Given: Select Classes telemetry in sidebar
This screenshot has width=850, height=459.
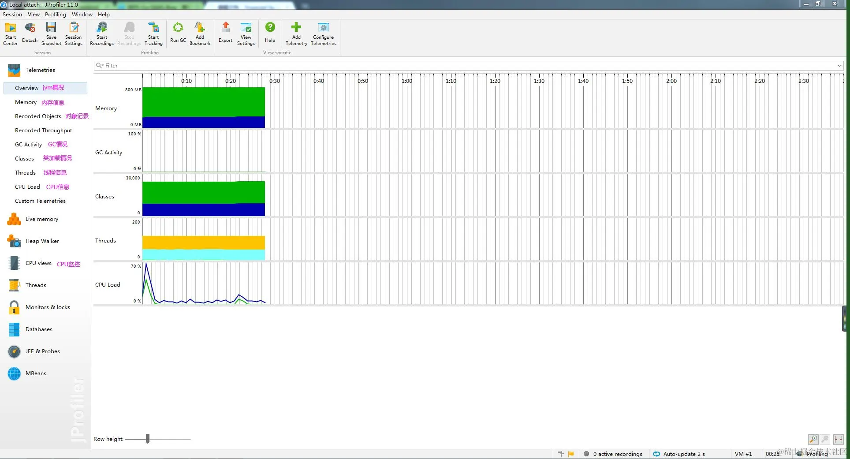Looking at the screenshot, I should pyautogui.click(x=24, y=159).
